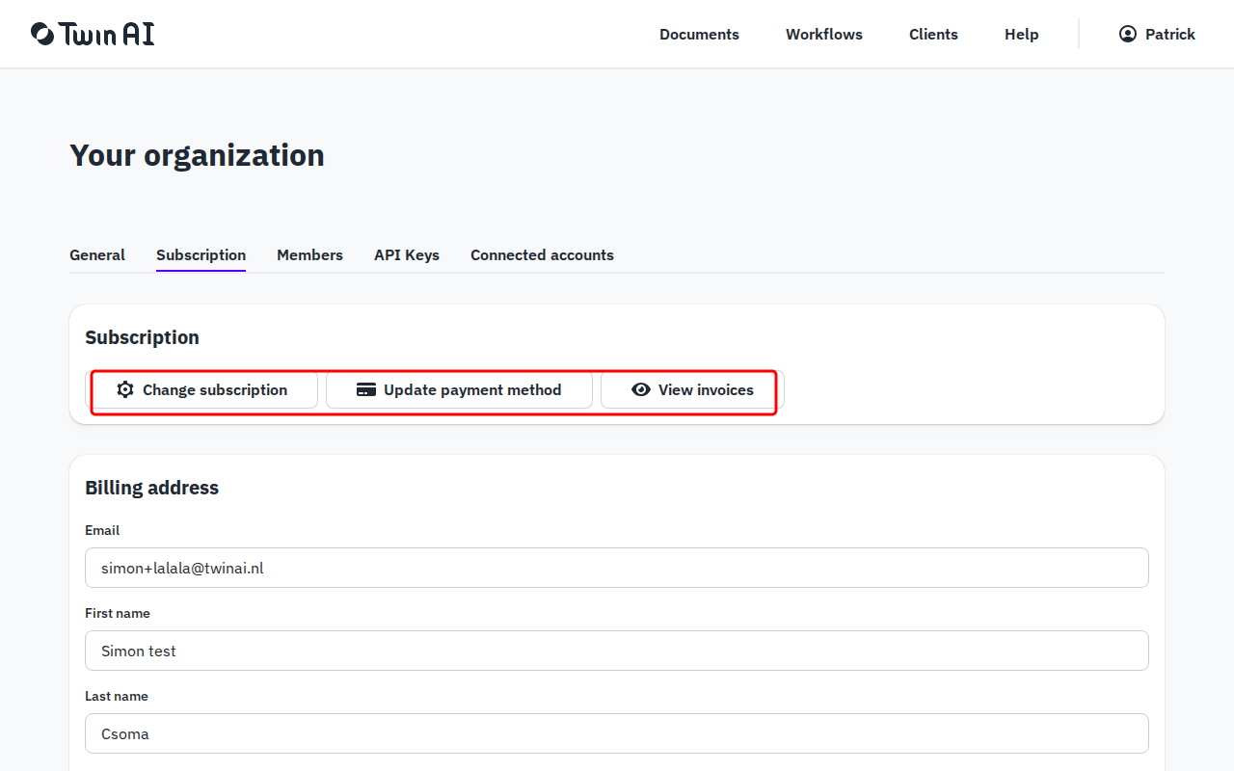Open the Connected accounts tab

[x=542, y=254]
